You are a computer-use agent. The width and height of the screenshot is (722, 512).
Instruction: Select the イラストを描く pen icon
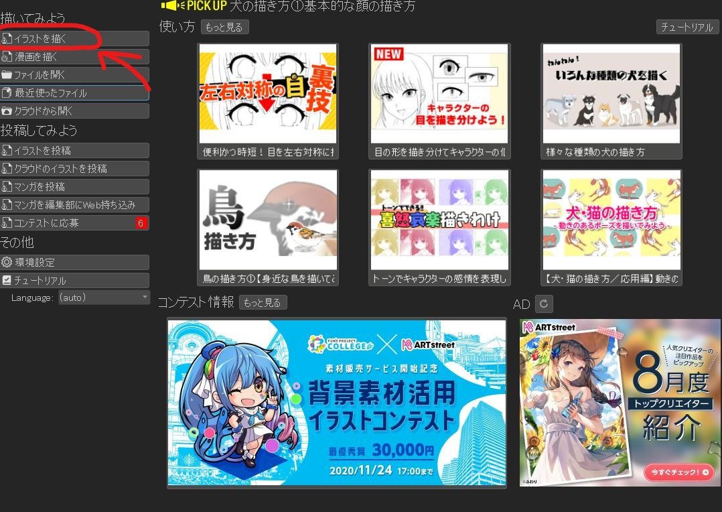tap(7, 38)
